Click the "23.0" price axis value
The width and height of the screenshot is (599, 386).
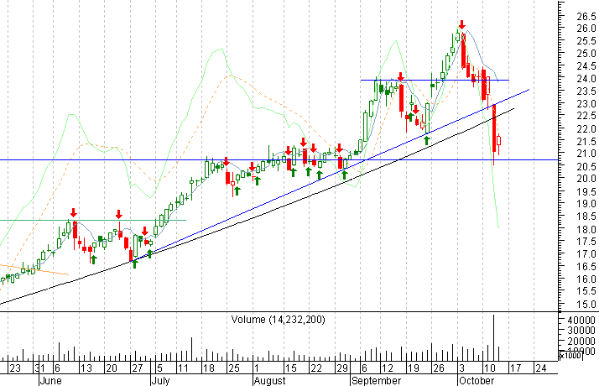click(586, 104)
